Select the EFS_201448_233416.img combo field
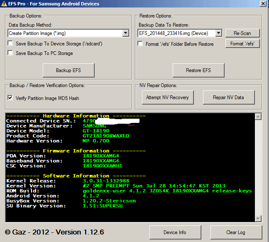The height and width of the screenshot is (242, 269). point(180,33)
